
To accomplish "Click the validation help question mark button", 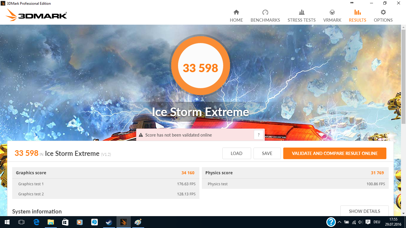I will (259, 135).
